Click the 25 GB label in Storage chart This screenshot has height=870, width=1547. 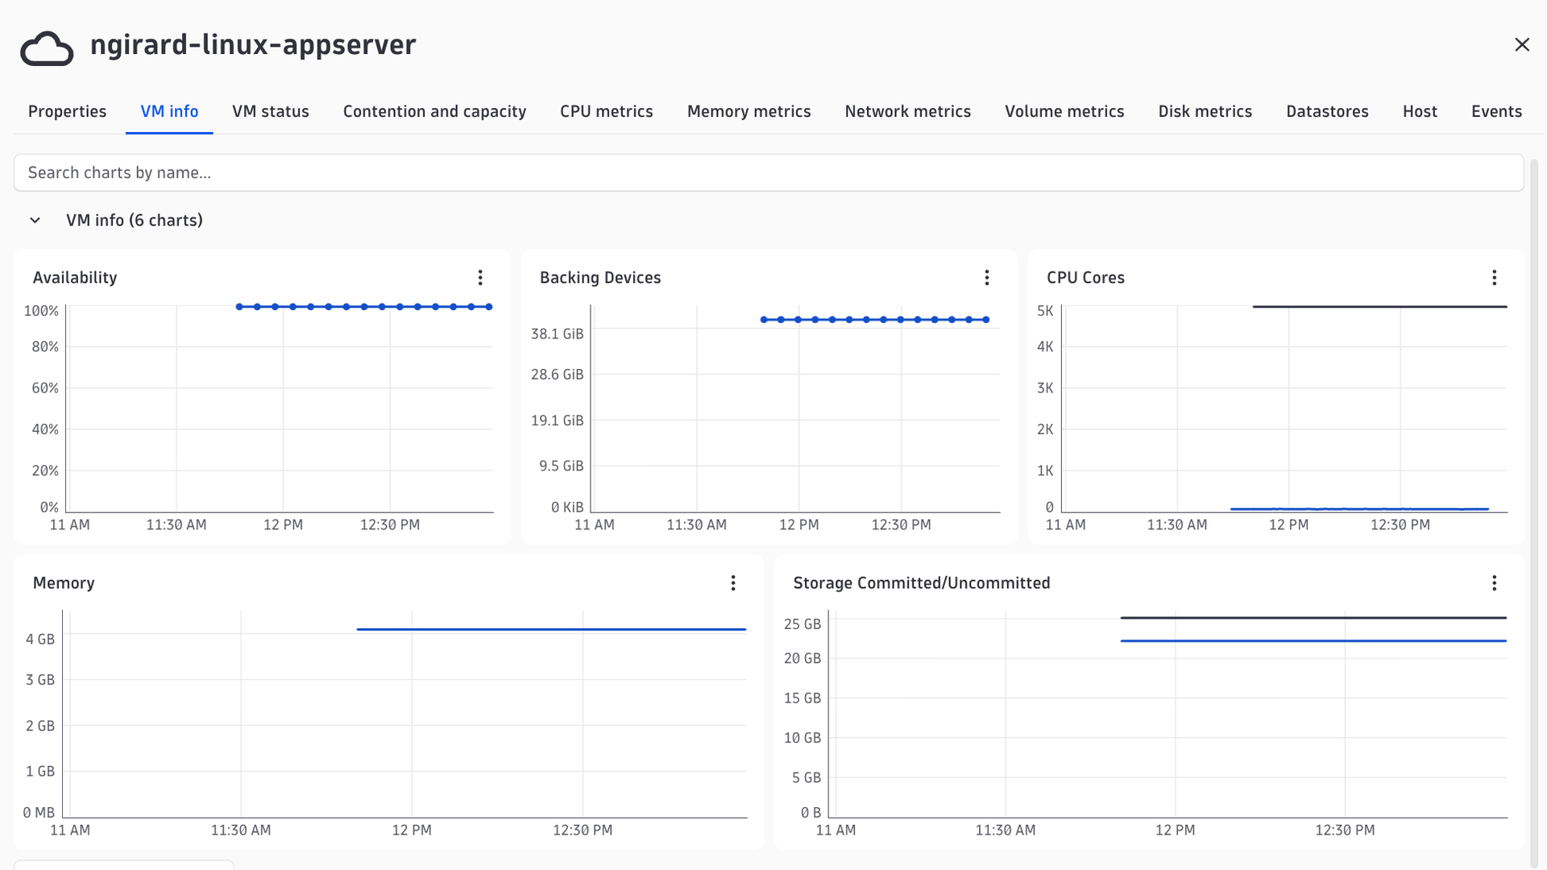tap(803, 624)
